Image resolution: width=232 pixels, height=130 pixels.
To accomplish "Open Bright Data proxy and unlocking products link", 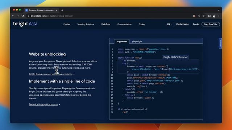I will pos(50,74).
